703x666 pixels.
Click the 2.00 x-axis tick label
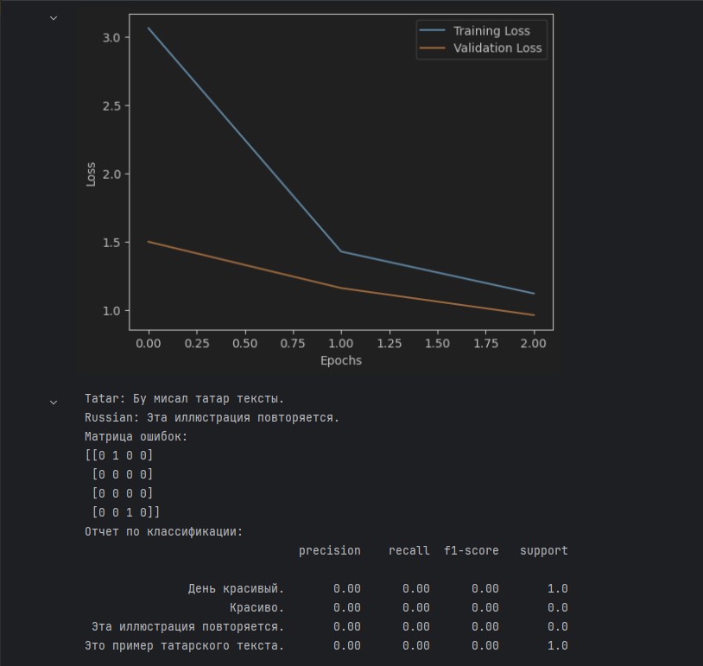pos(534,344)
